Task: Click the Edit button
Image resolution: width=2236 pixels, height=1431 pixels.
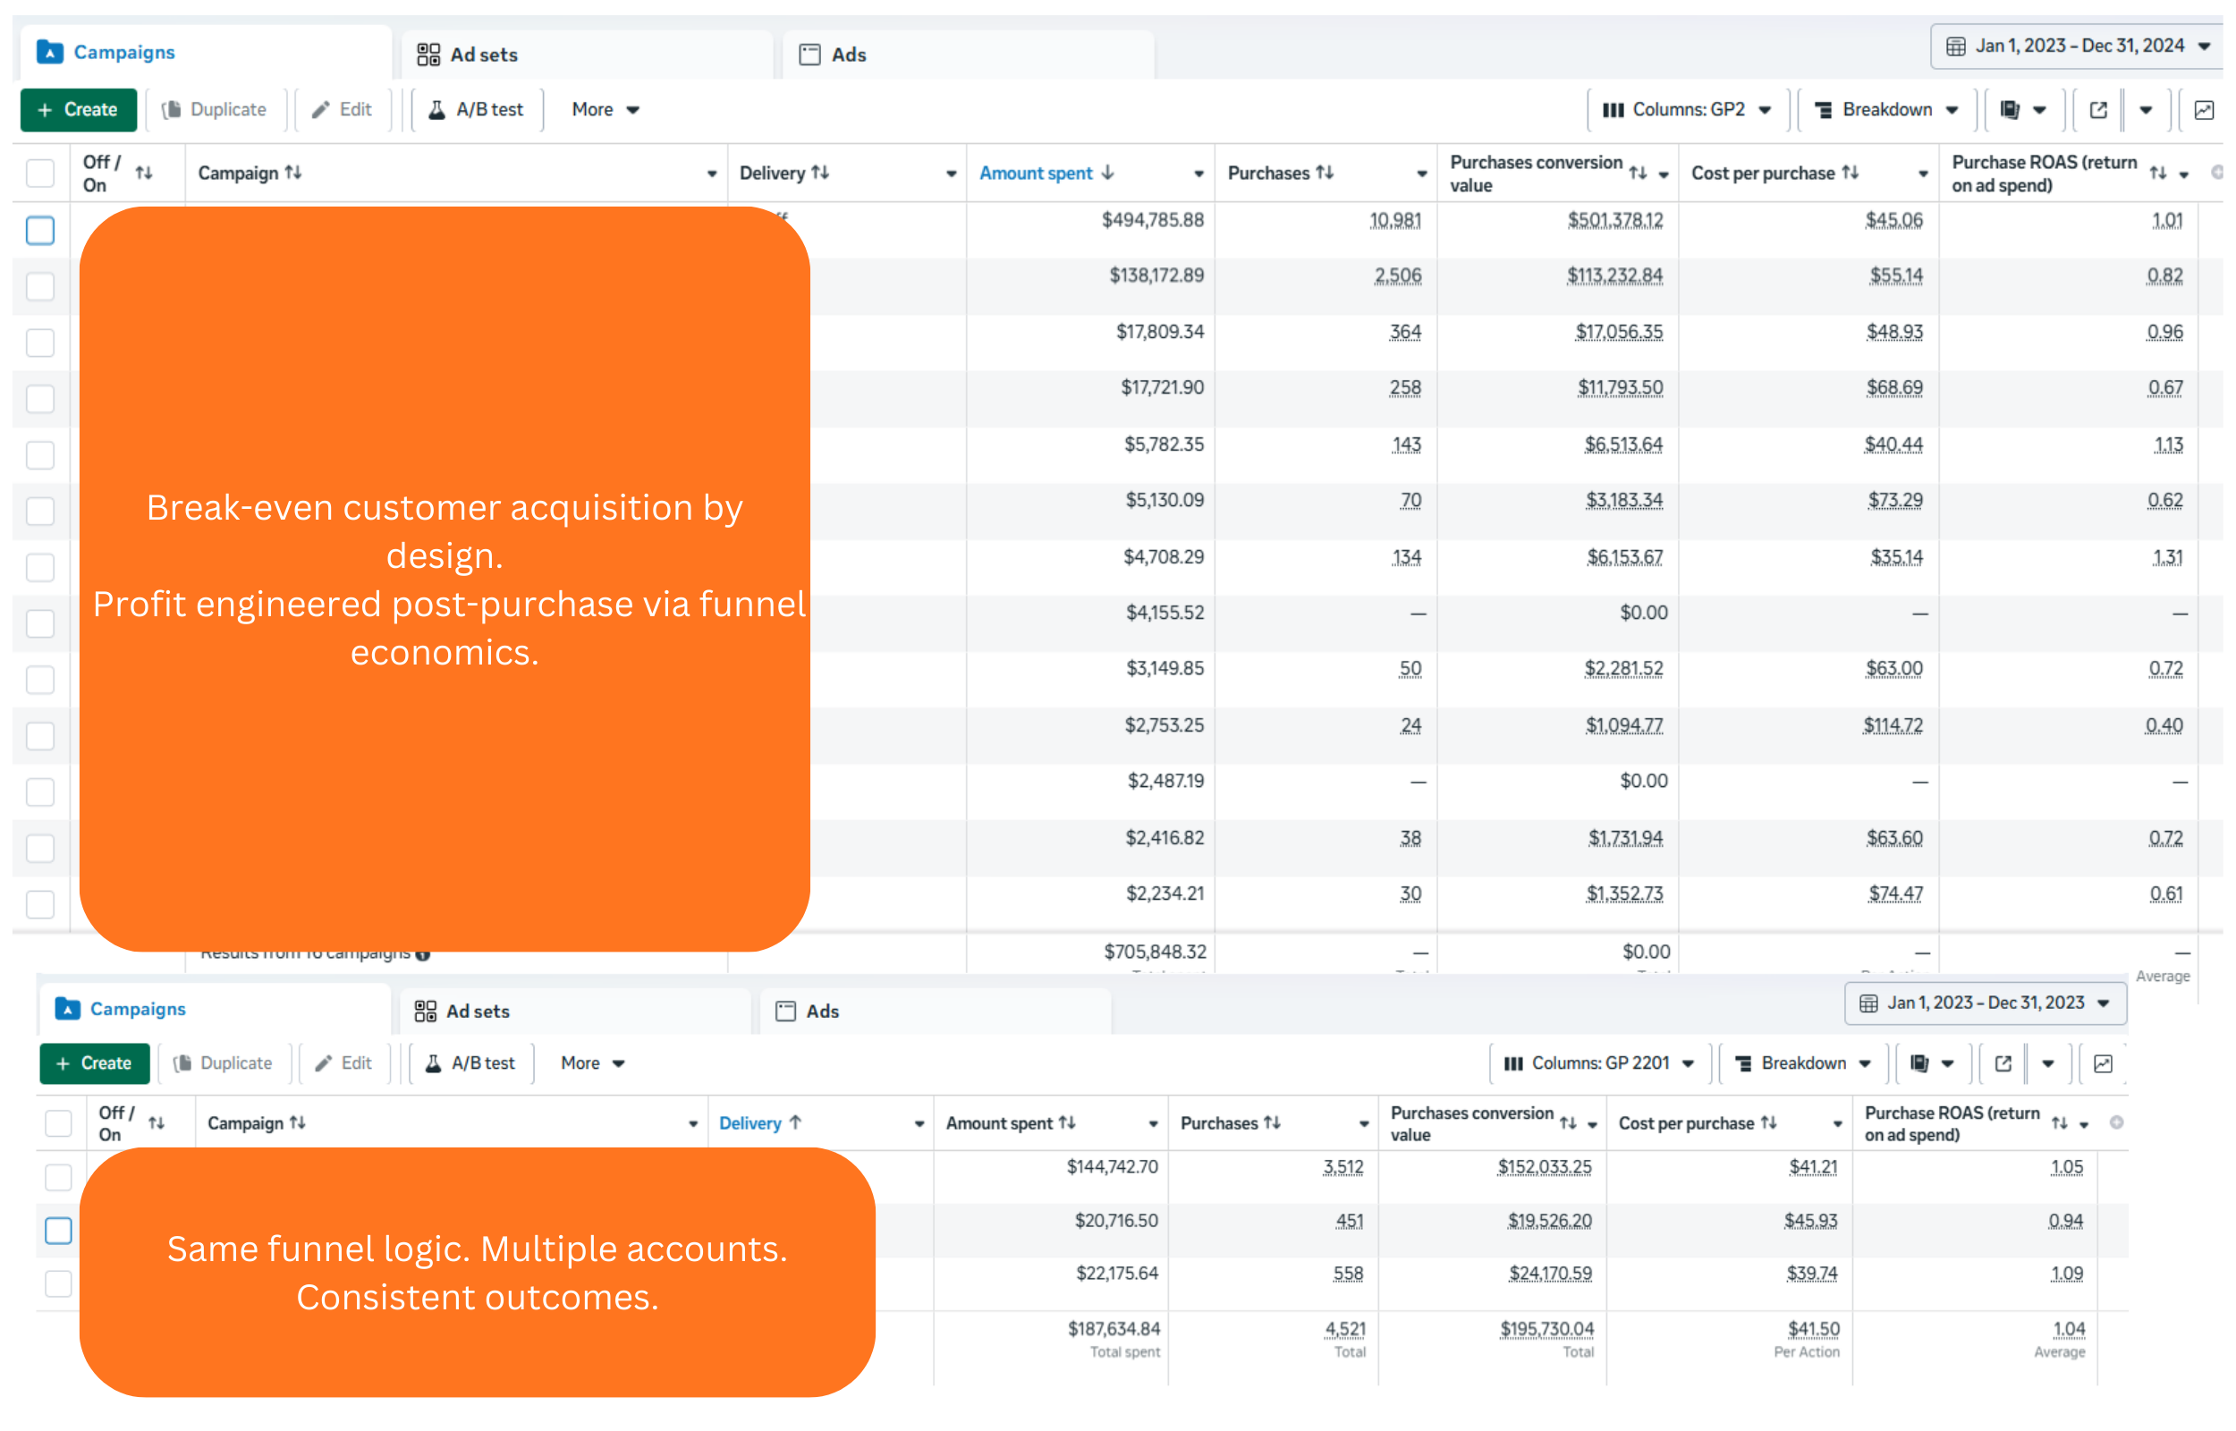Action: point(342,109)
